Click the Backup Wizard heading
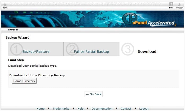185x111 pixels. [17, 38]
